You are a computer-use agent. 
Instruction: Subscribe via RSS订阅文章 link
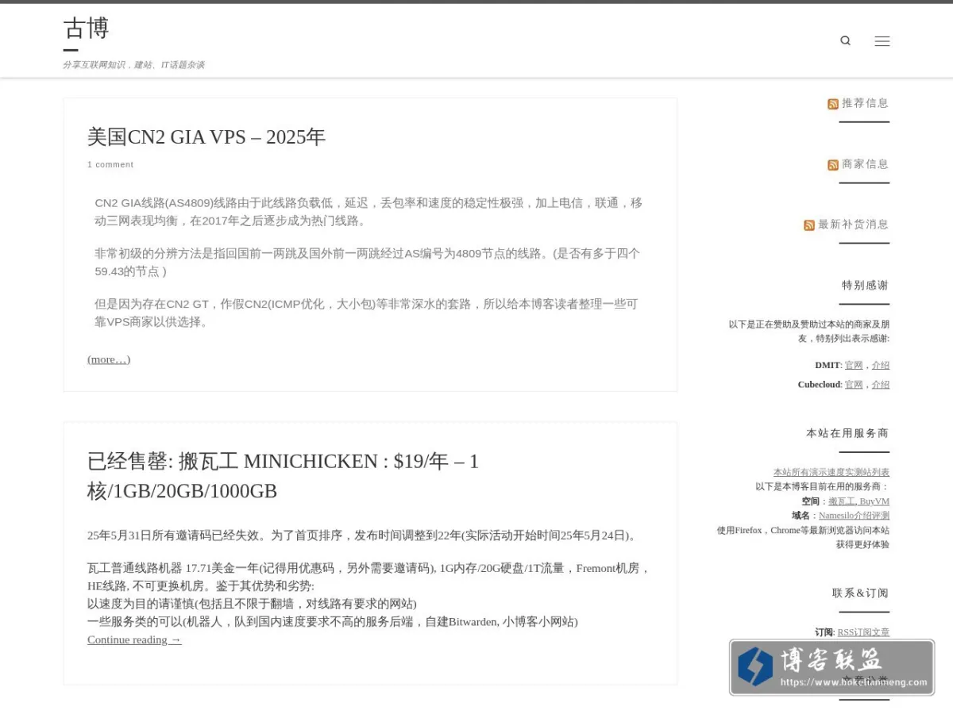(x=863, y=632)
